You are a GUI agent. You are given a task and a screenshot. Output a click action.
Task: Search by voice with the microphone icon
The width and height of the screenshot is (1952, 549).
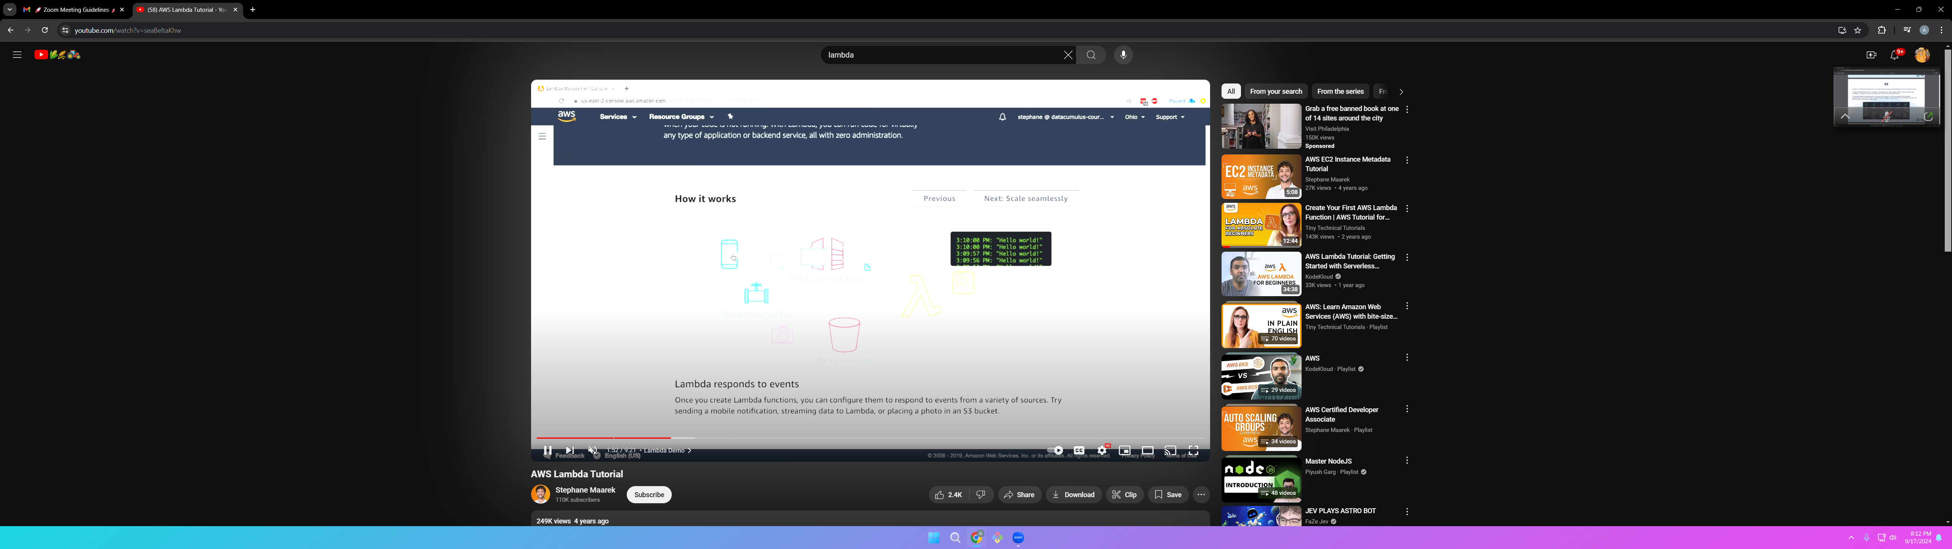(1123, 55)
